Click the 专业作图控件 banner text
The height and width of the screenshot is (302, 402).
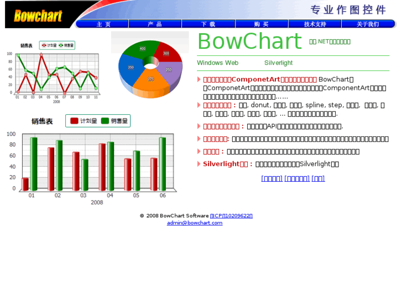point(348,10)
